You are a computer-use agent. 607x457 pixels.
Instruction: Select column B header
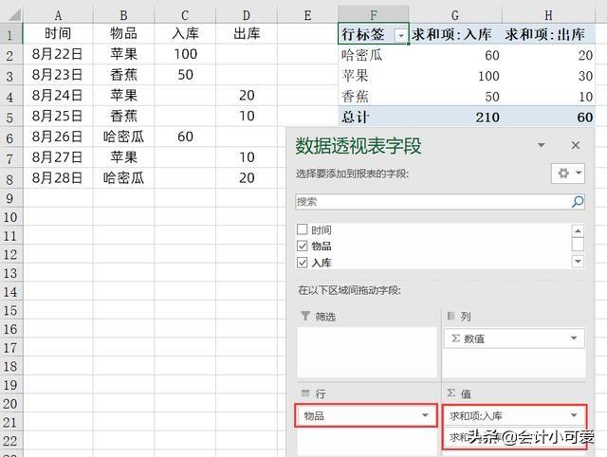(x=123, y=15)
